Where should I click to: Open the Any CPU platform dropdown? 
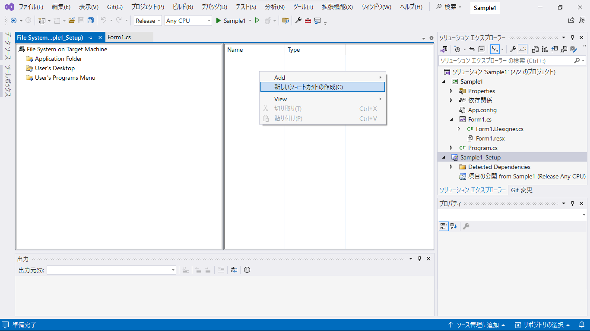188,21
